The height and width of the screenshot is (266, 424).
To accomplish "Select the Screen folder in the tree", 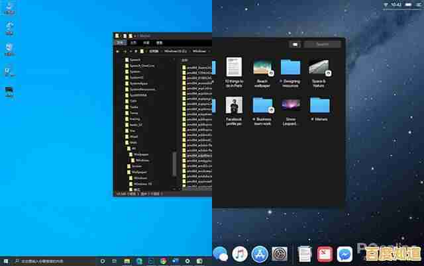I will pyautogui.click(x=134, y=166).
